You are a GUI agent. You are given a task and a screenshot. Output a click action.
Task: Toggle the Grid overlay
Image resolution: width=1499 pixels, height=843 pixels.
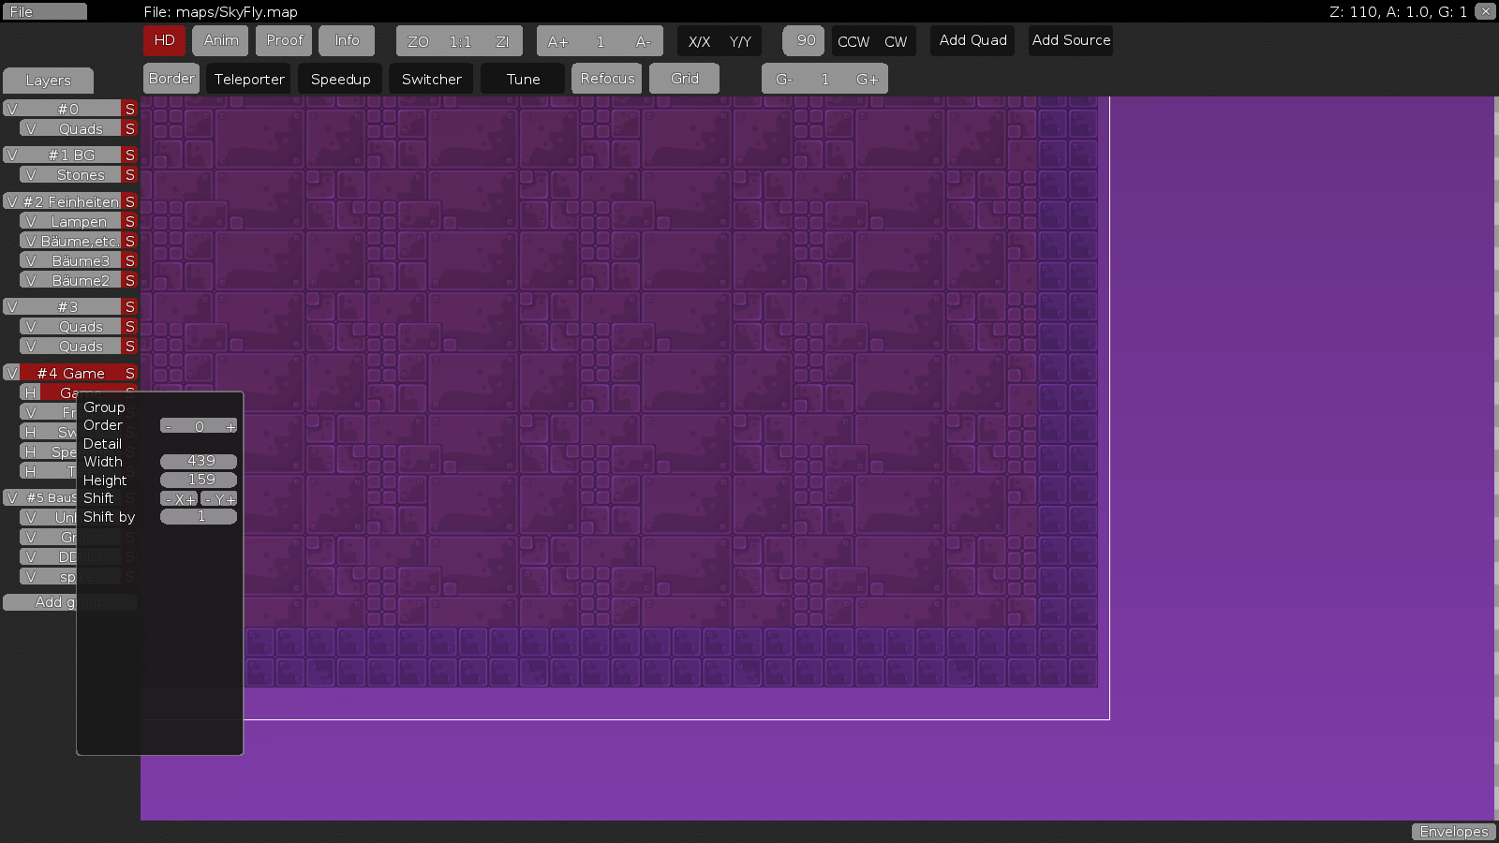pos(684,79)
